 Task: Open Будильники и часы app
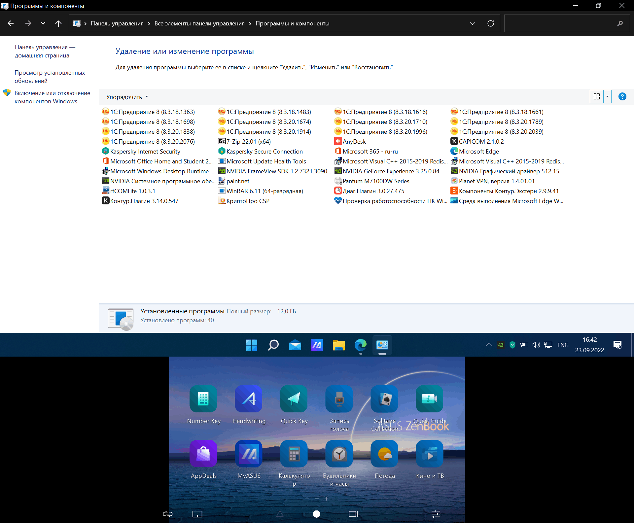[x=339, y=454]
